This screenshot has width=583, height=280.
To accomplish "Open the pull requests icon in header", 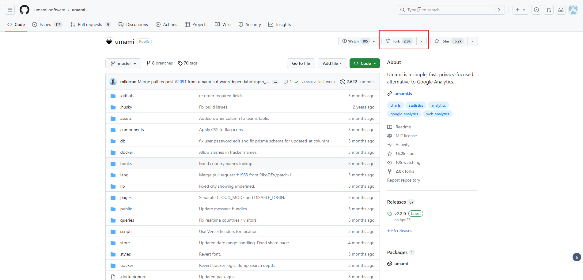I will point(549,10).
